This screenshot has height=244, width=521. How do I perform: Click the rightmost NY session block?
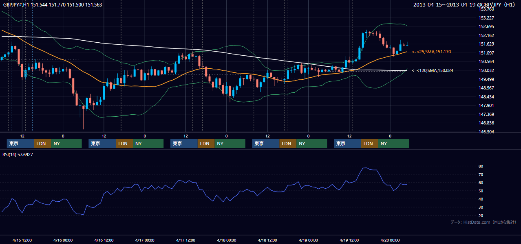[x=393, y=144]
